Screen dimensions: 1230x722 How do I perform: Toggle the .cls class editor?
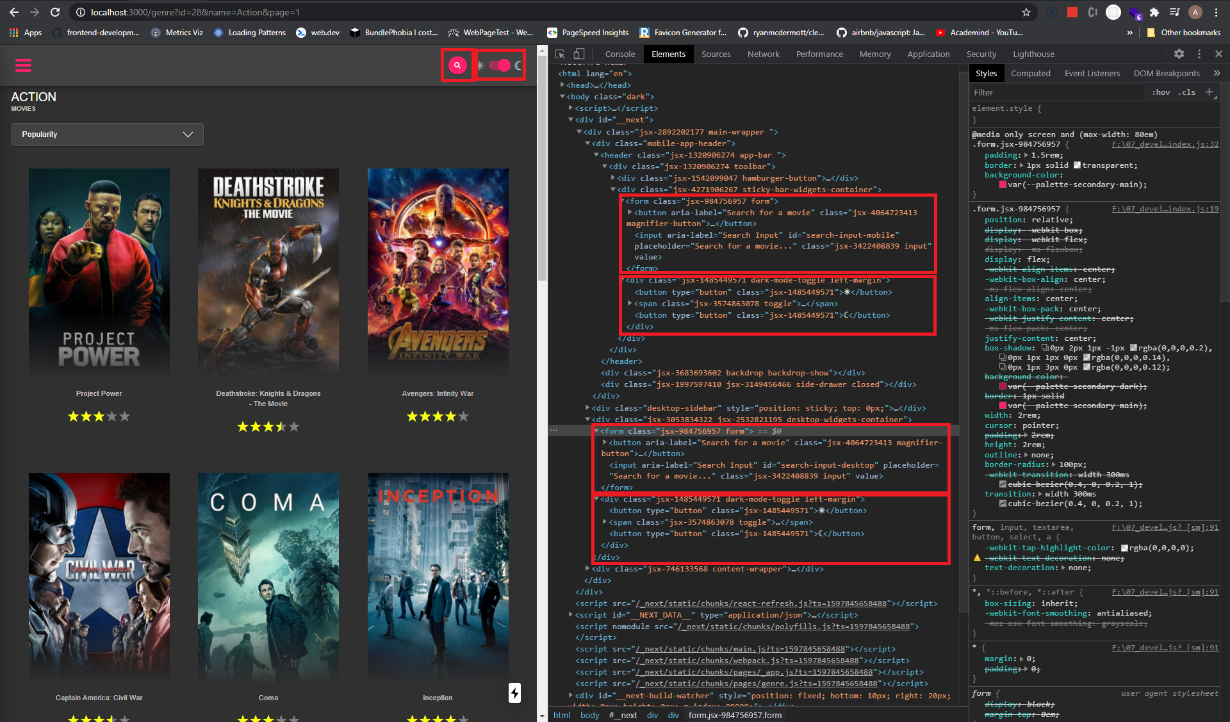coord(1186,92)
